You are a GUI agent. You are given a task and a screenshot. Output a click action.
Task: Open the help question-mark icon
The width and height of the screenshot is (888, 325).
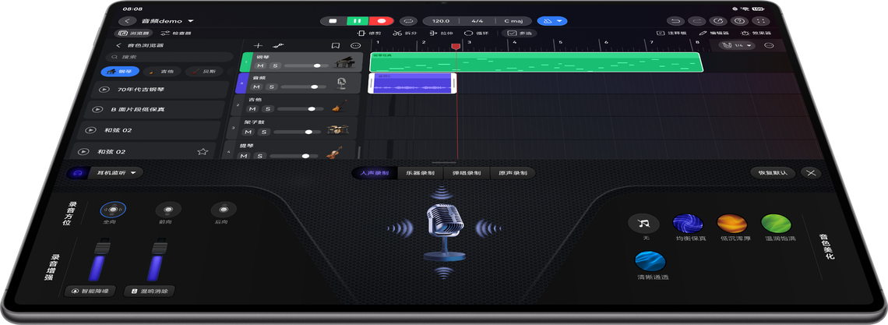[x=740, y=21]
